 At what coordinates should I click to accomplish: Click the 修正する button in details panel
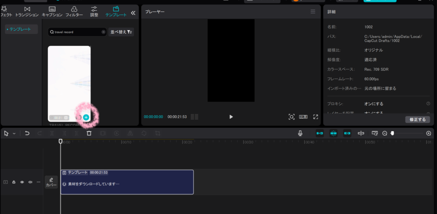(417, 120)
